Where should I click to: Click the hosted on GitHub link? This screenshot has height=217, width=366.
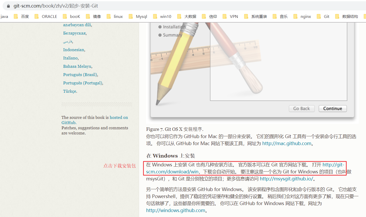click(x=119, y=117)
